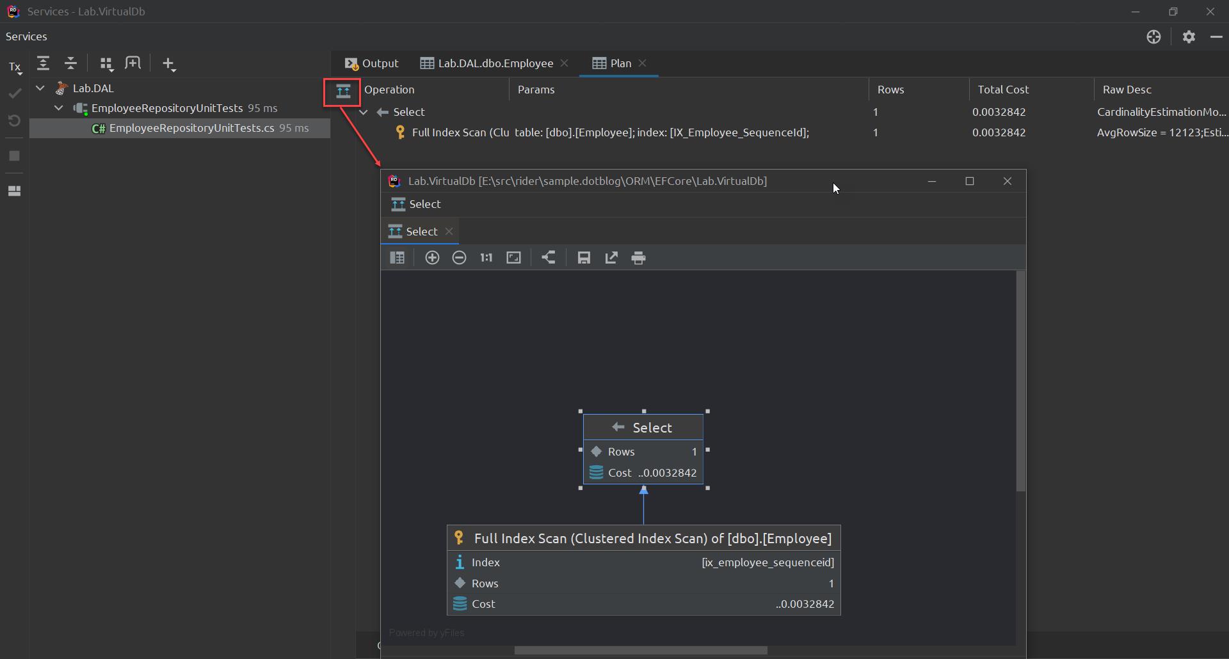Open the grid view of the plan
Image resolution: width=1229 pixels, height=659 pixels.
click(x=398, y=258)
